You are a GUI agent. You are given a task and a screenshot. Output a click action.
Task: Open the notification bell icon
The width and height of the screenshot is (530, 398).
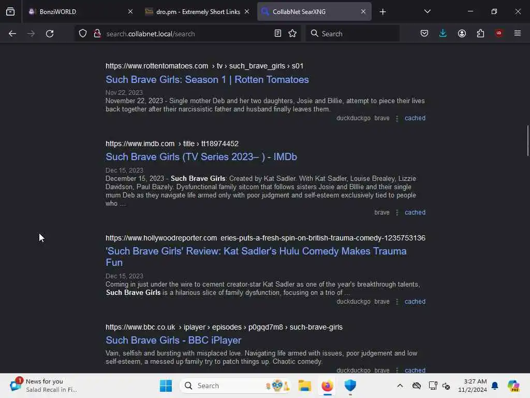[495, 386]
